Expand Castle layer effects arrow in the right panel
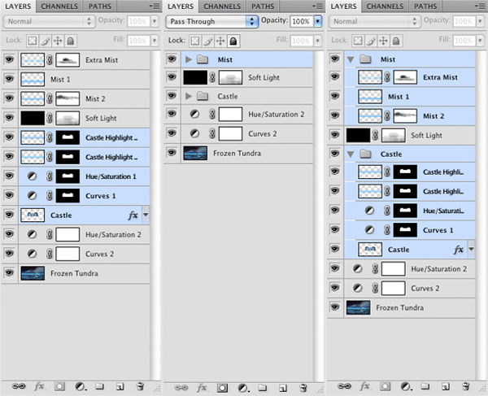The height and width of the screenshot is (396, 488). [471, 249]
